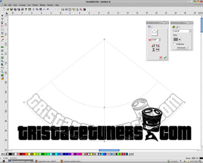The image size is (203, 163).
Task: Click the vertical scrollbar thumb
Action: tap(202, 25)
